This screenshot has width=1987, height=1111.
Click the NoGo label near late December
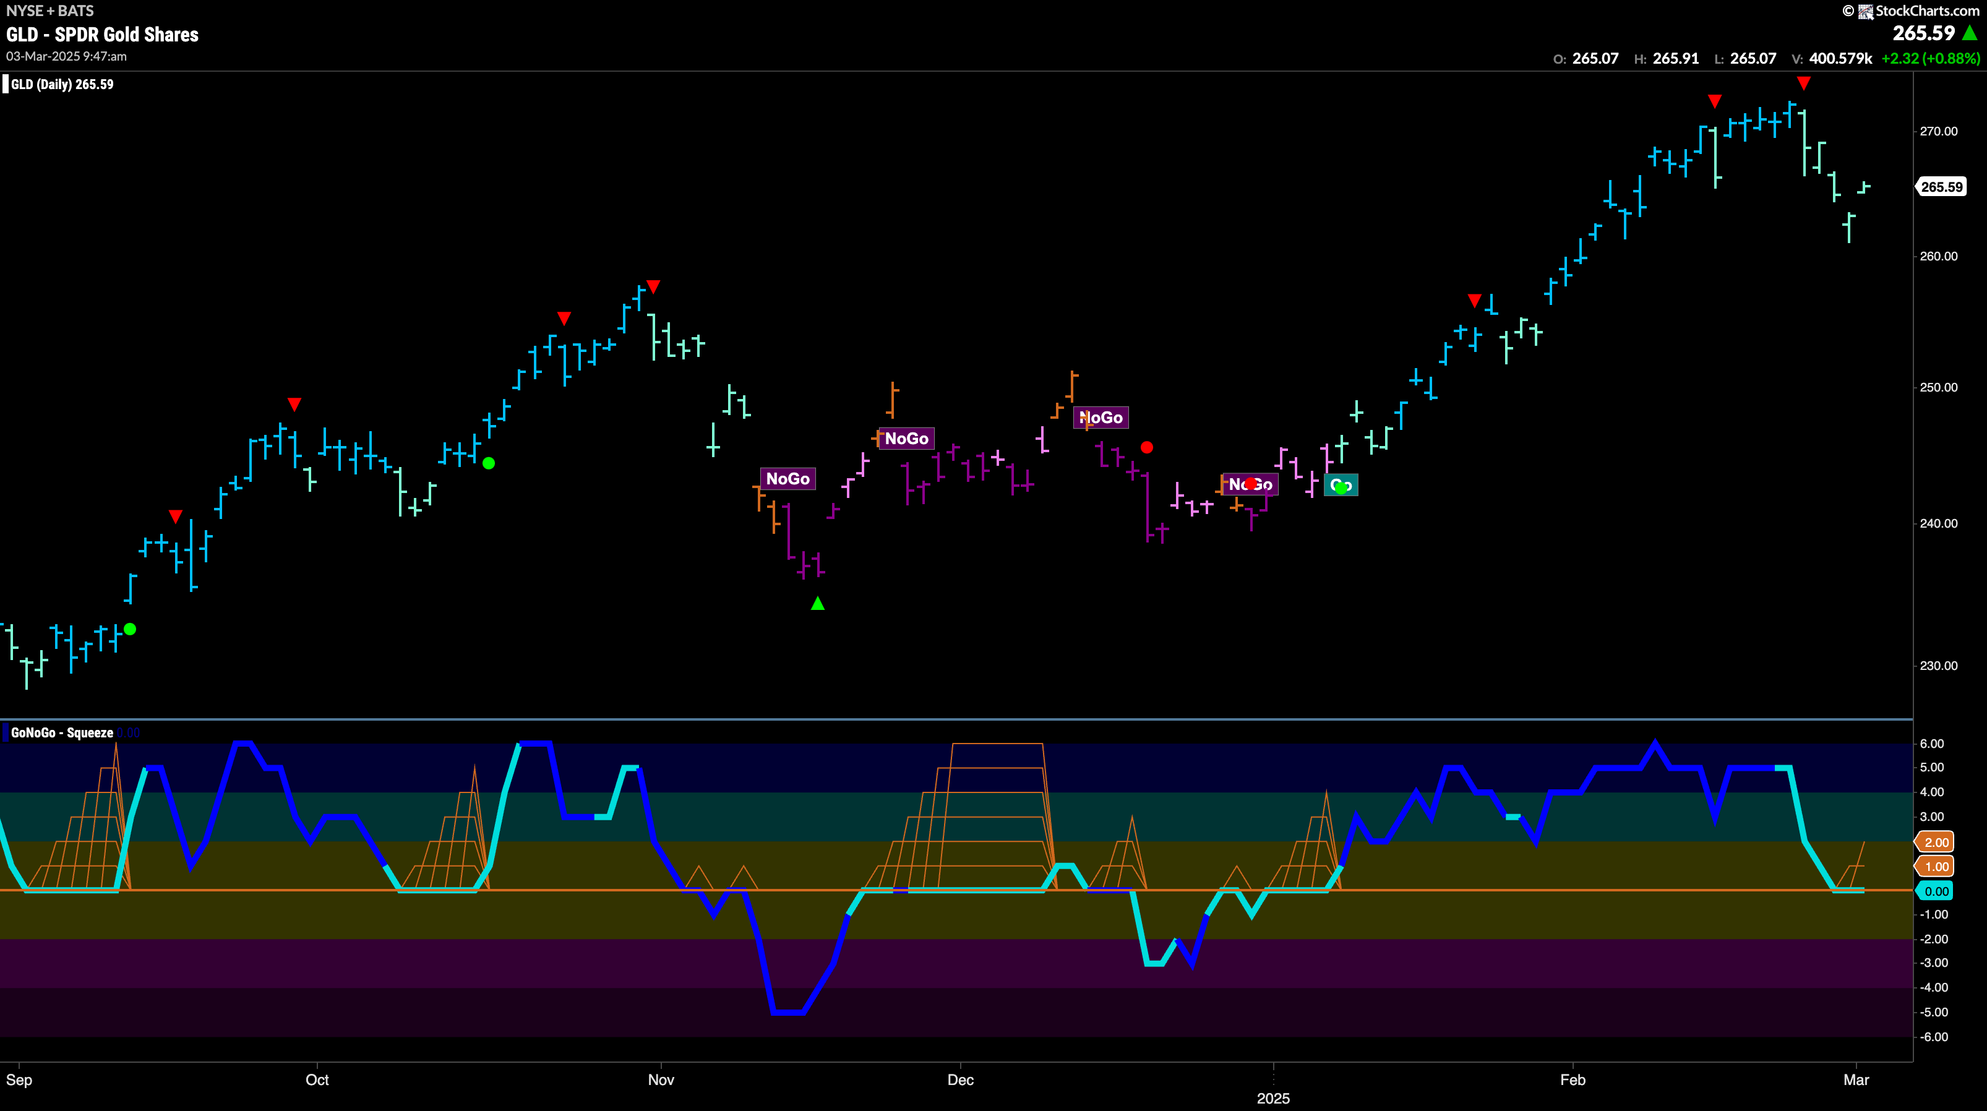(1250, 484)
